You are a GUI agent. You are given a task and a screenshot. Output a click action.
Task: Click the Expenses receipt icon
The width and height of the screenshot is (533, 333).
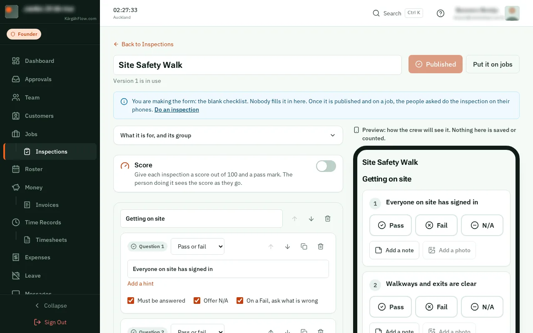tap(16, 257)
